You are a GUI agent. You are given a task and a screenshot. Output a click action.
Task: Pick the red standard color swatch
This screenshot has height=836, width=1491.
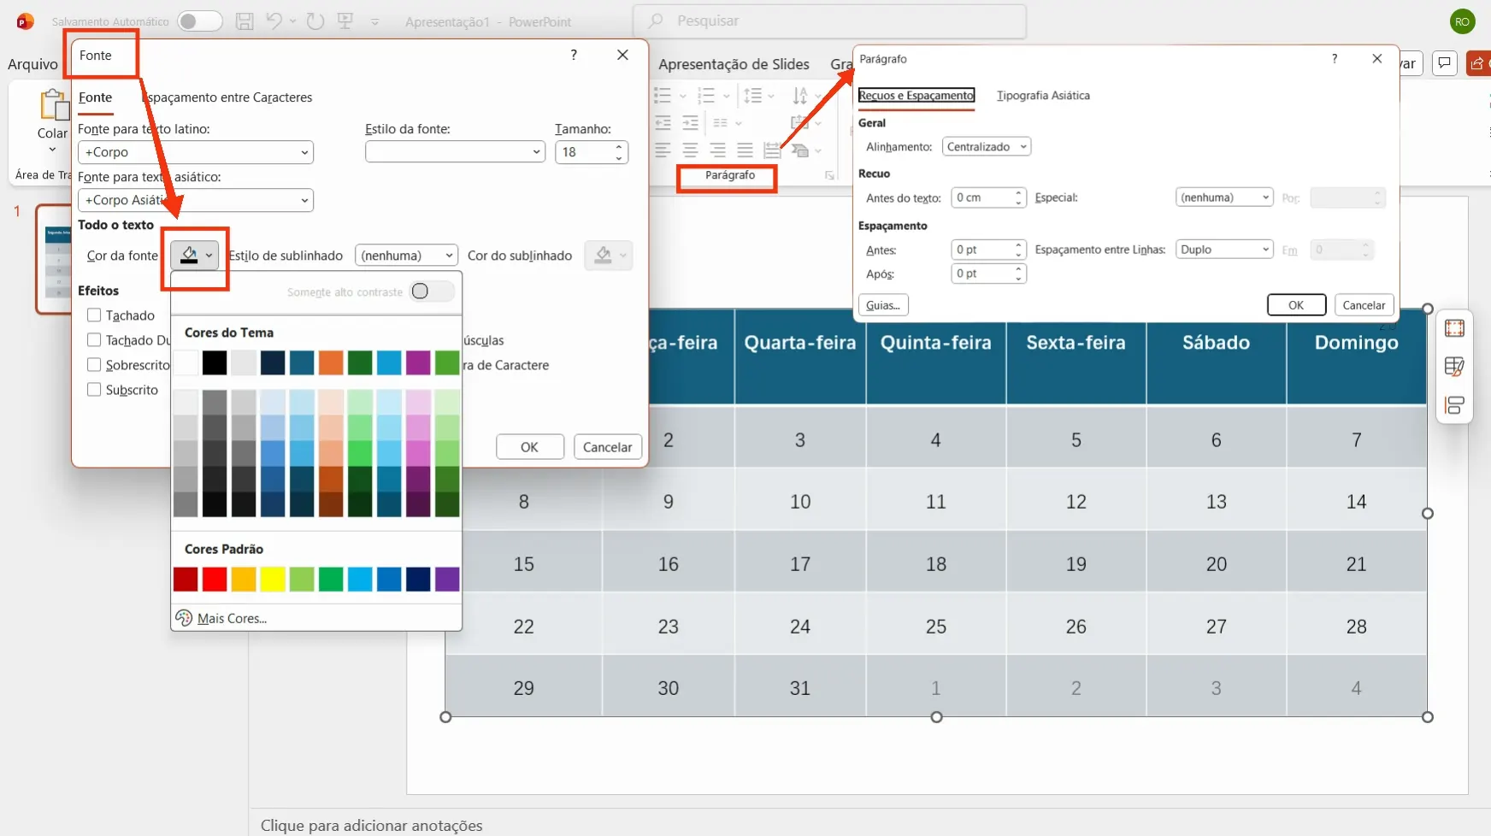pyautogui.click(x=215, y=579)
